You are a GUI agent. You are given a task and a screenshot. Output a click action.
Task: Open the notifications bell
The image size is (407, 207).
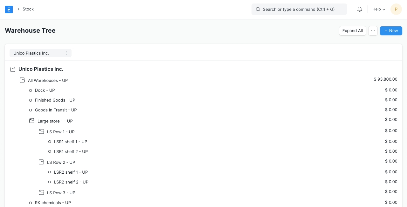[x=360, y=9]
